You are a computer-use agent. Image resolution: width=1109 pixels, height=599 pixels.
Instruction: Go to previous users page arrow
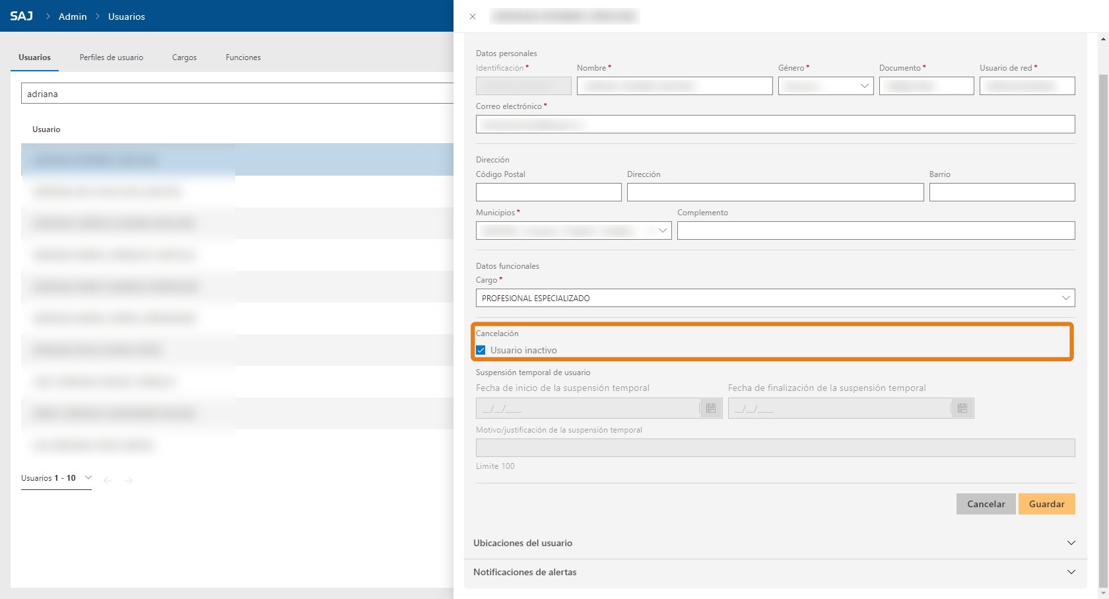[108, 480]
